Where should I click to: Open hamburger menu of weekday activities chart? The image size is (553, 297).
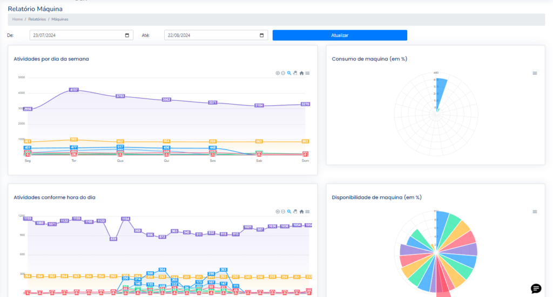click(307, 73)
